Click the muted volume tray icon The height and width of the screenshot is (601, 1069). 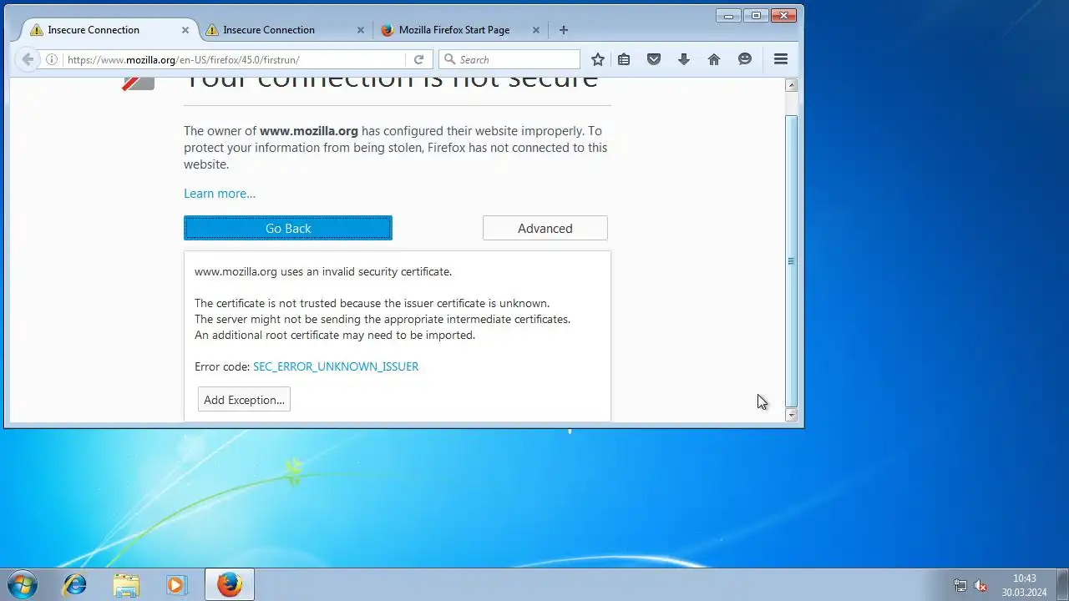coord(981,585)
